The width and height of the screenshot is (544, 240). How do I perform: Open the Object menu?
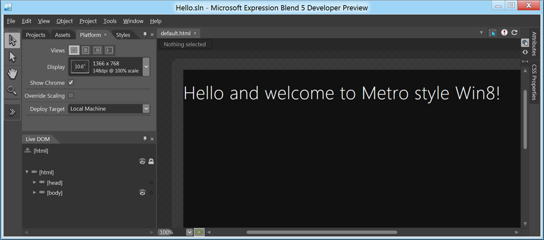click(x=64, y=21)
